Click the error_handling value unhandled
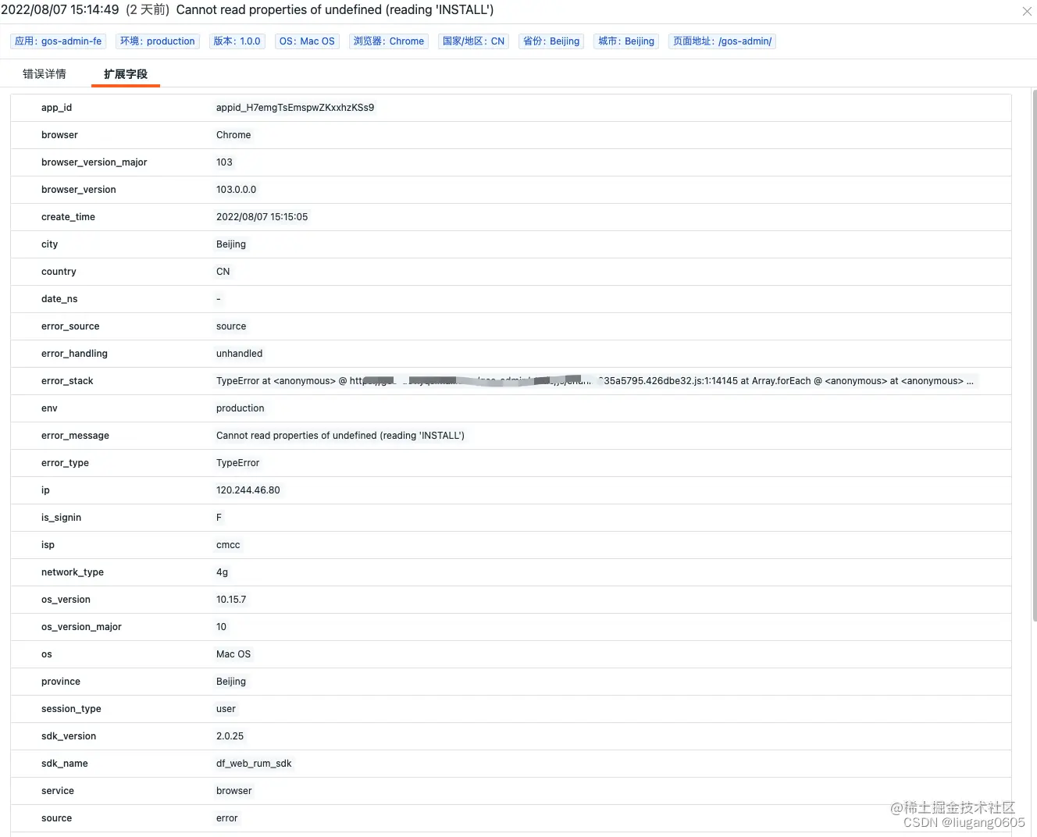 (239, 354)
